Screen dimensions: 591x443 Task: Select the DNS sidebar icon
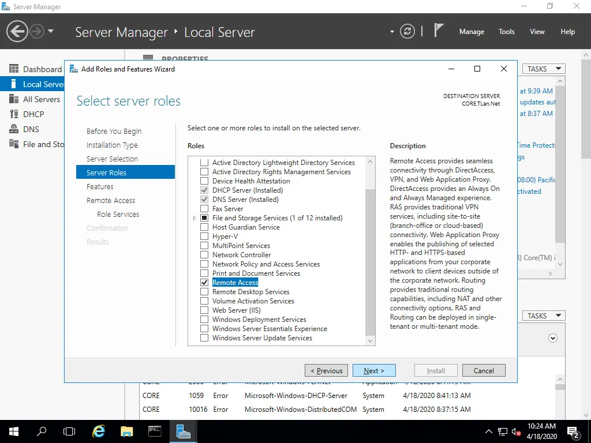(x=14, y=129)
